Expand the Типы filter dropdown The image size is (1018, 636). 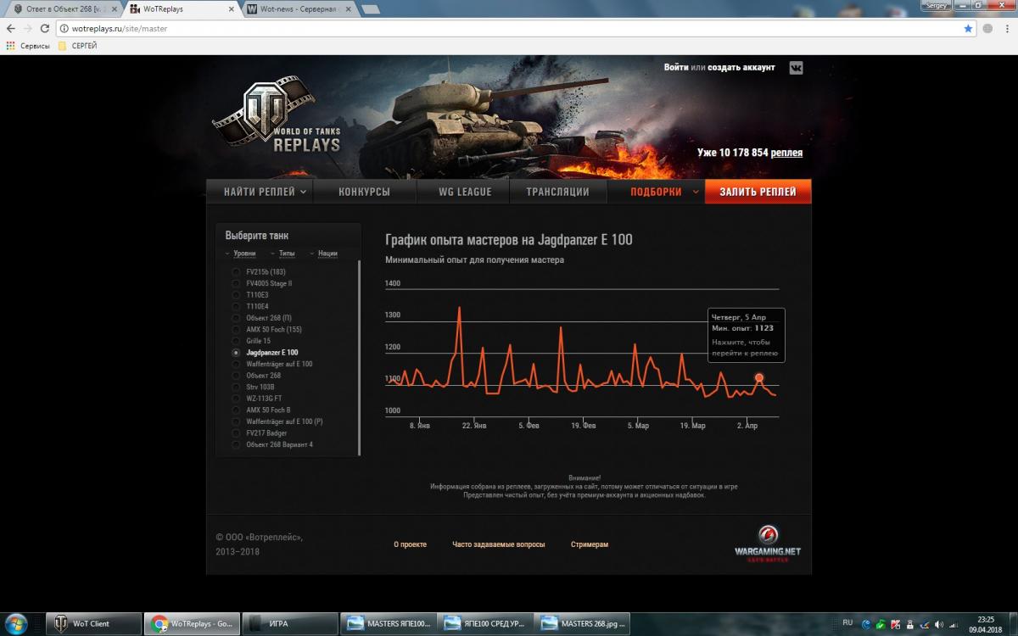[283, 254]
